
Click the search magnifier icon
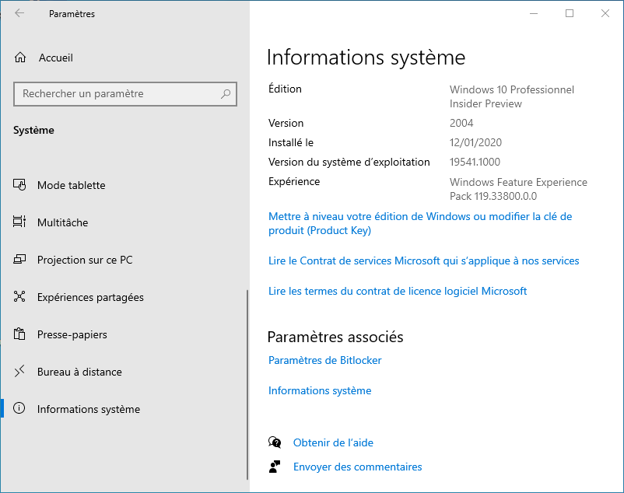coord(226,94)
